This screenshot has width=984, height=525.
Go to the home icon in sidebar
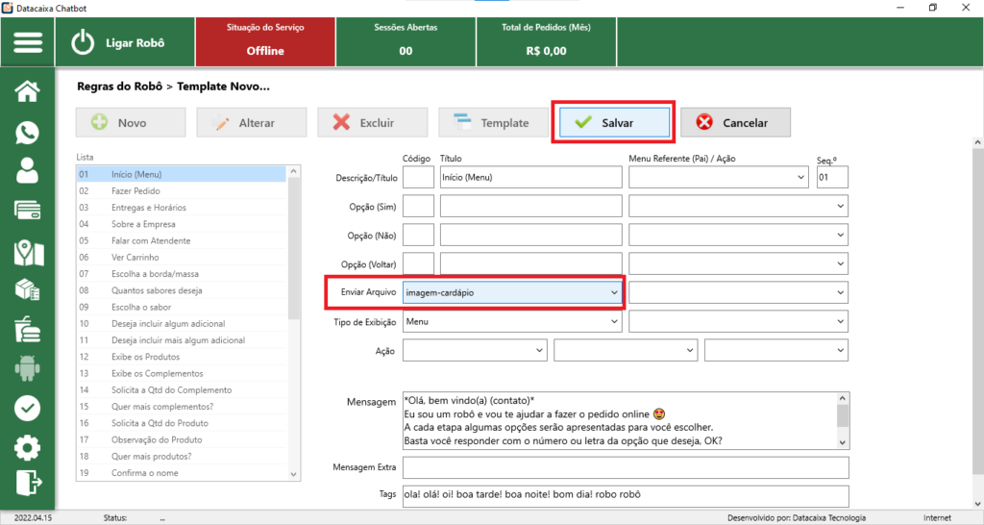pos(28,91)
